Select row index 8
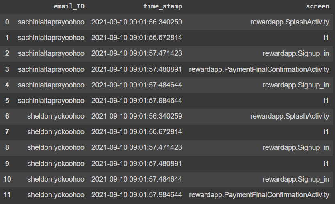Image resolution: width=335 pixels, height=204 pixels. point(7,147)
